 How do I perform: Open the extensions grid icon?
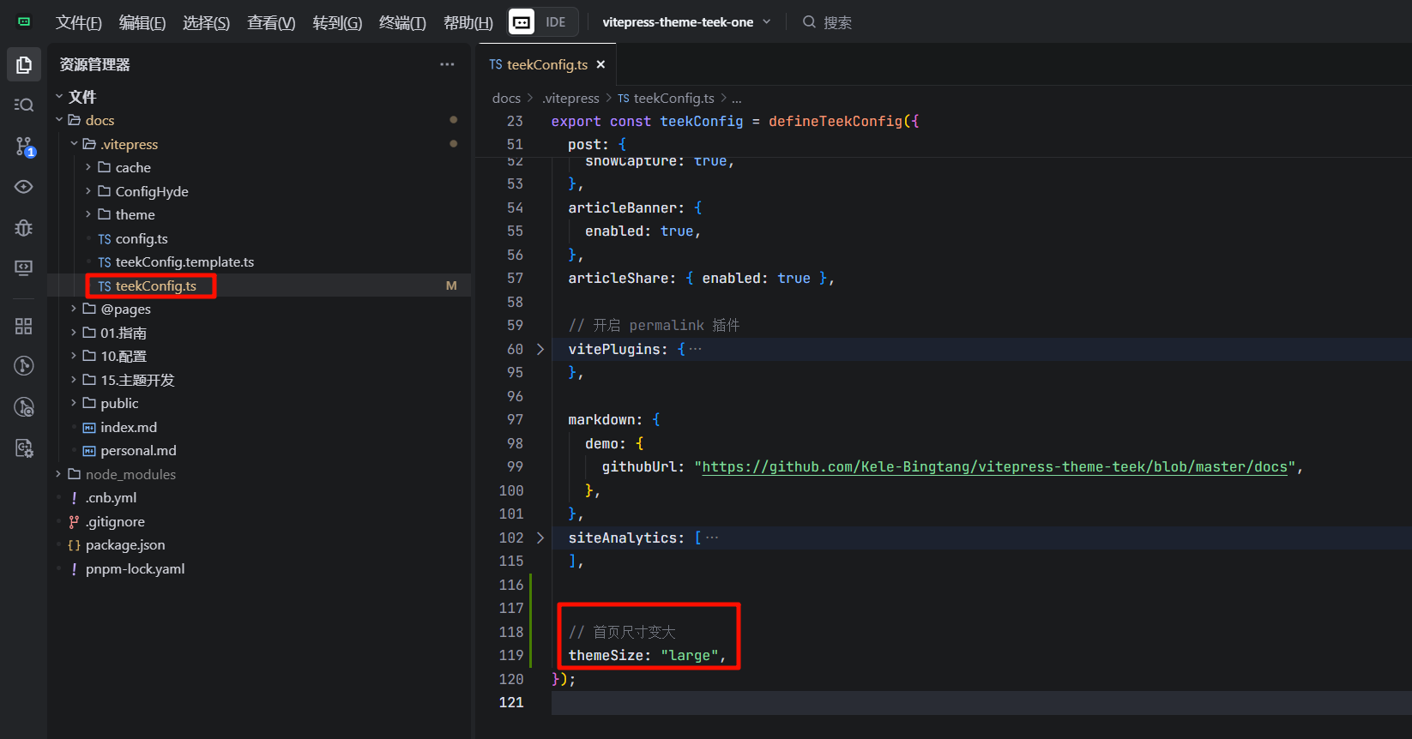coord(24,326)
